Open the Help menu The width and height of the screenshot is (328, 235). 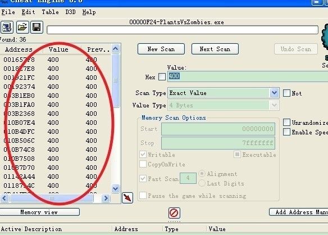point(89,12)
